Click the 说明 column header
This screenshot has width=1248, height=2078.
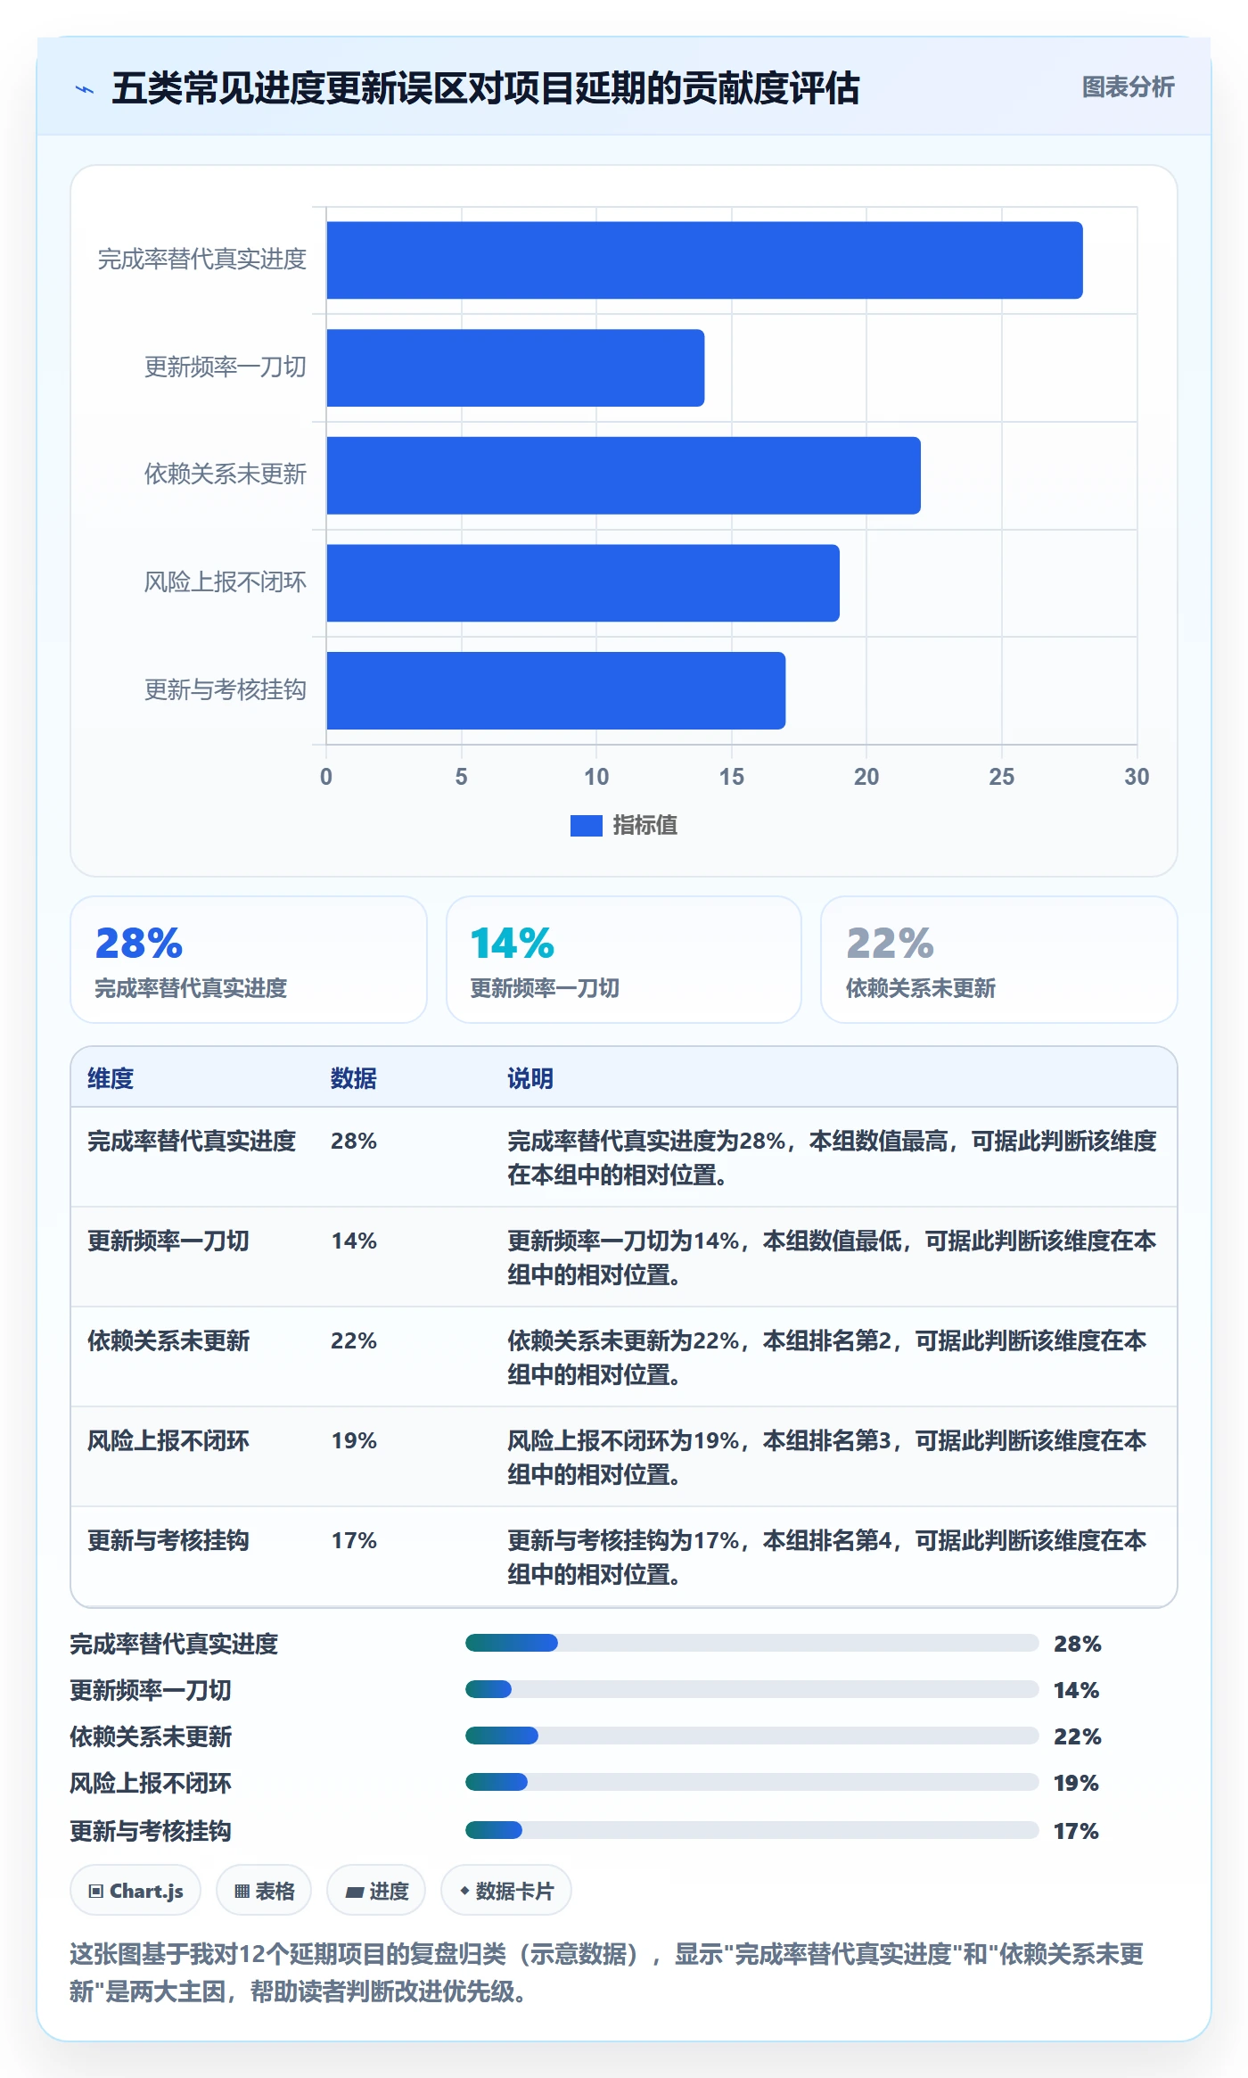coord(530,1078)
